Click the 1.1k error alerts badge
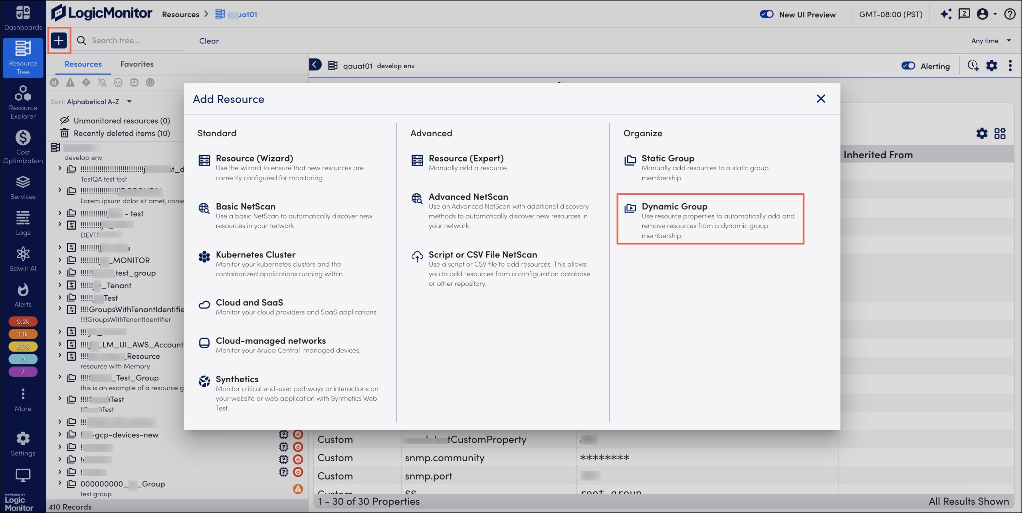 pos(23,334)
